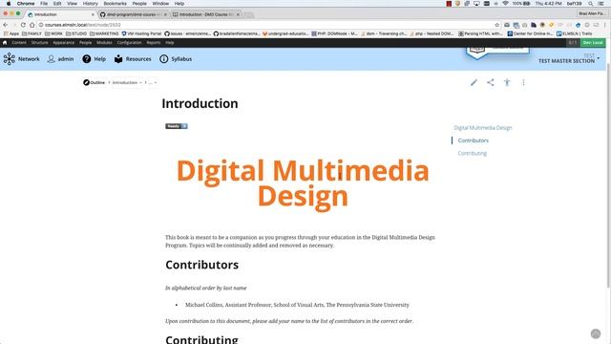Switch to the dmd-program GitHub tab
Screen dimensions: 611x344
click(134, 14)
